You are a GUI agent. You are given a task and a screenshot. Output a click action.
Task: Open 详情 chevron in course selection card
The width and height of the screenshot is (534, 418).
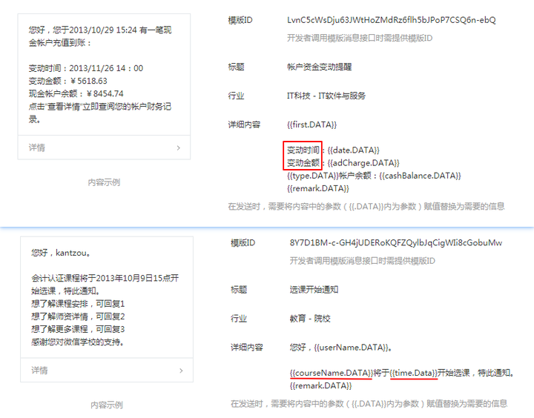point(181,371)
